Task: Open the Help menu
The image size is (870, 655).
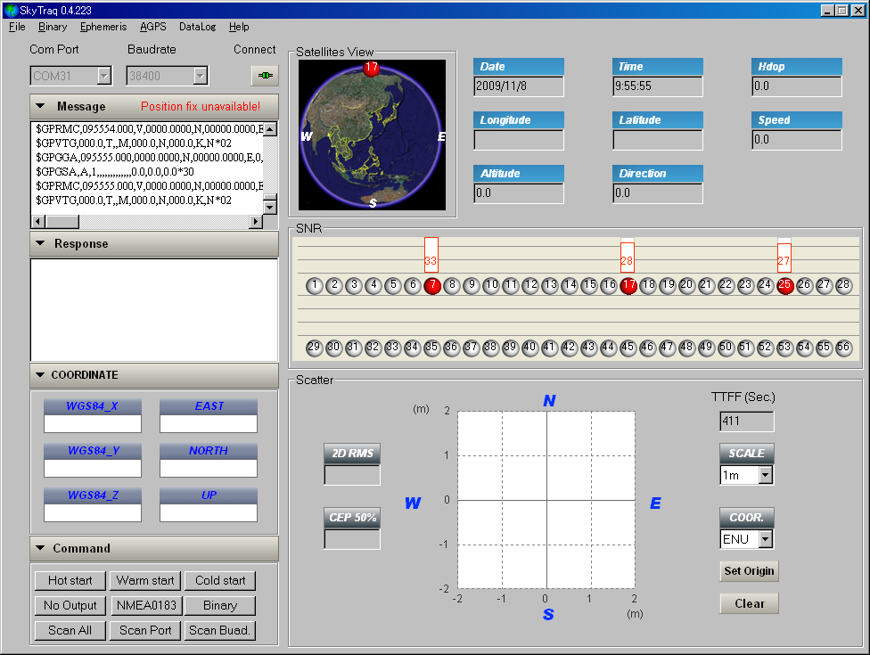Action: coord(239,27)
